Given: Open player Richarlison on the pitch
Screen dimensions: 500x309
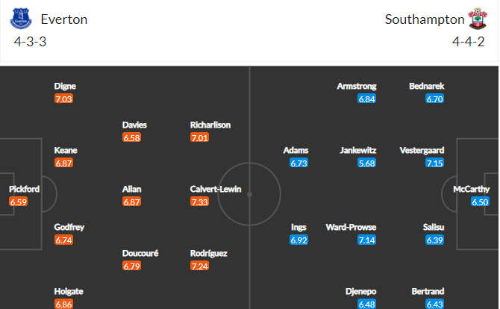Looking at the screenshot, I should (210, 125).
